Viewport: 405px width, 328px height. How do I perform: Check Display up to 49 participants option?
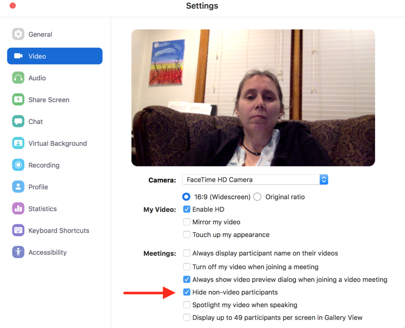click(x=187, y=317)
